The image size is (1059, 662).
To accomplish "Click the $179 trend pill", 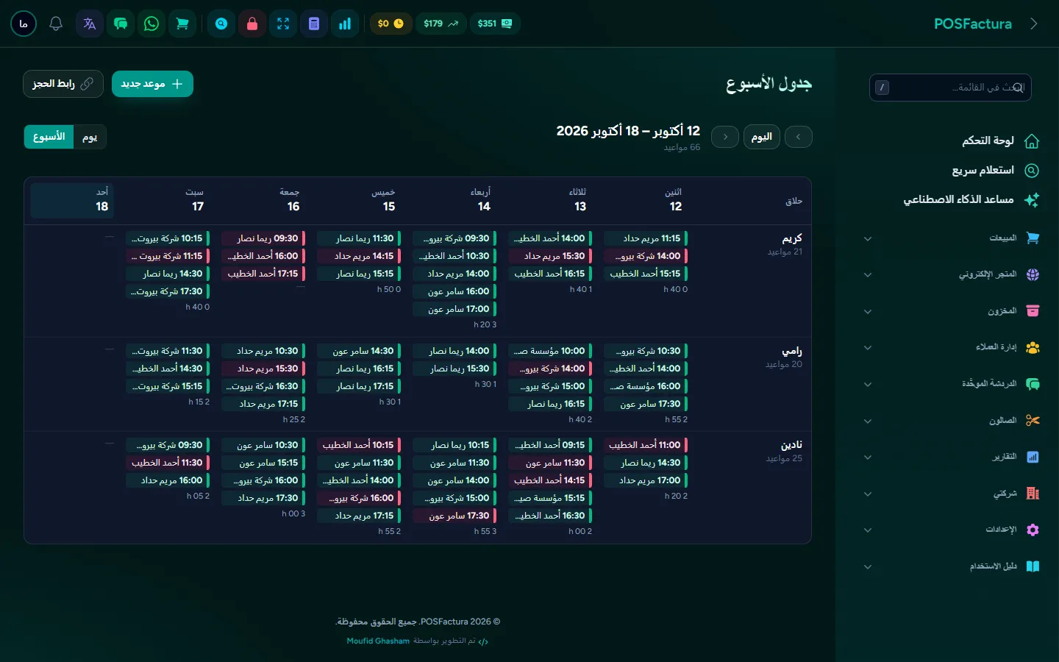I will coord(441,24).
